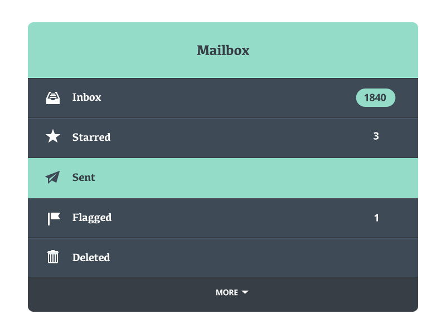Click the flag icon beside Flagged

coord(53,217)
